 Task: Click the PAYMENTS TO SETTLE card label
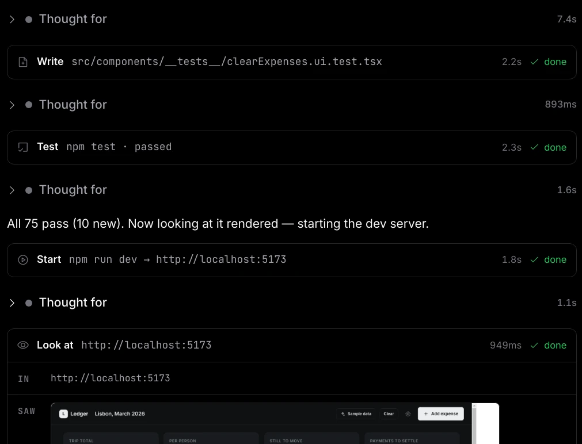click(x=394, y=441)
